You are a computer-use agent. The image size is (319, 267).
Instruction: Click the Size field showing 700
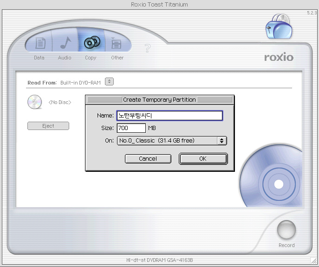click(x=131, y=128)
